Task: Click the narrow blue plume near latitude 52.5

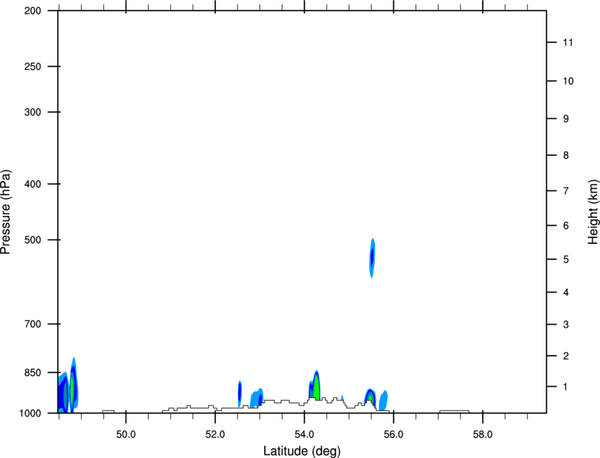Action: click(x=239, y=393)
